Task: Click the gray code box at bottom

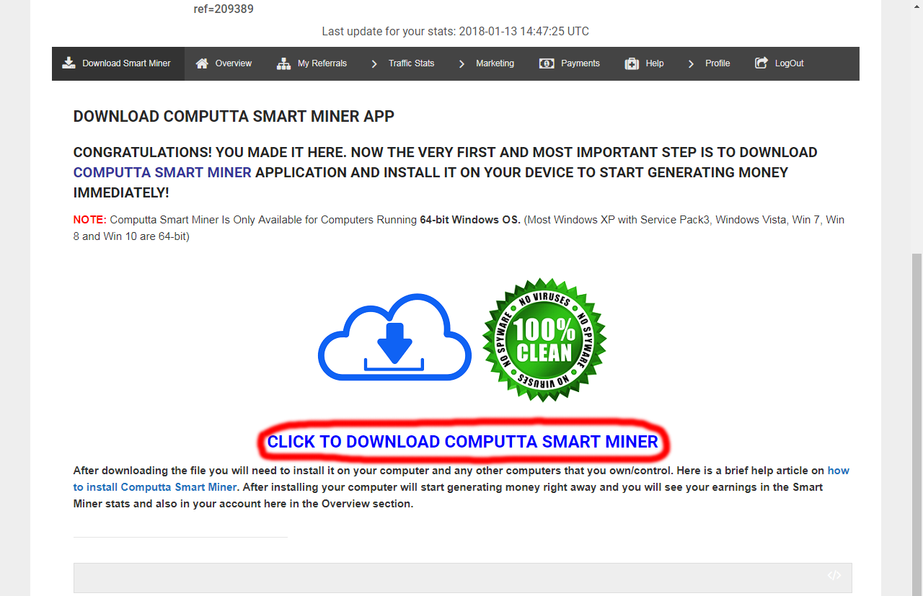Action: coord(462,578)
